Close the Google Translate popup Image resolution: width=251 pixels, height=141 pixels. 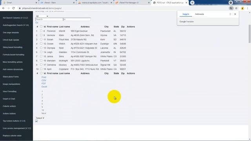coord(235,14)
